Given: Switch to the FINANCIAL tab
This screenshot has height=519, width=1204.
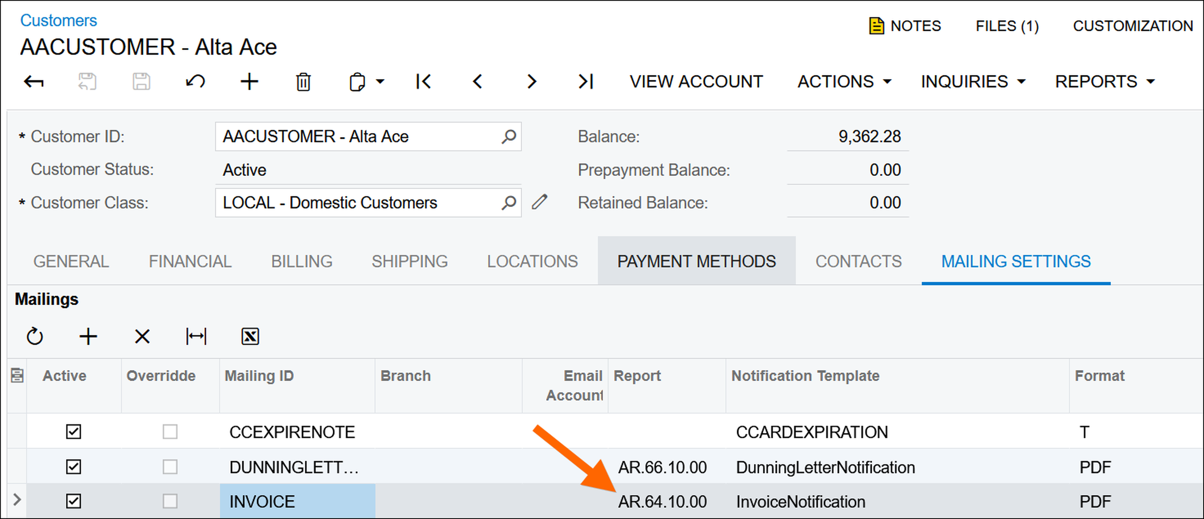Looking at the screenshot, I should [x=190, y=261].
